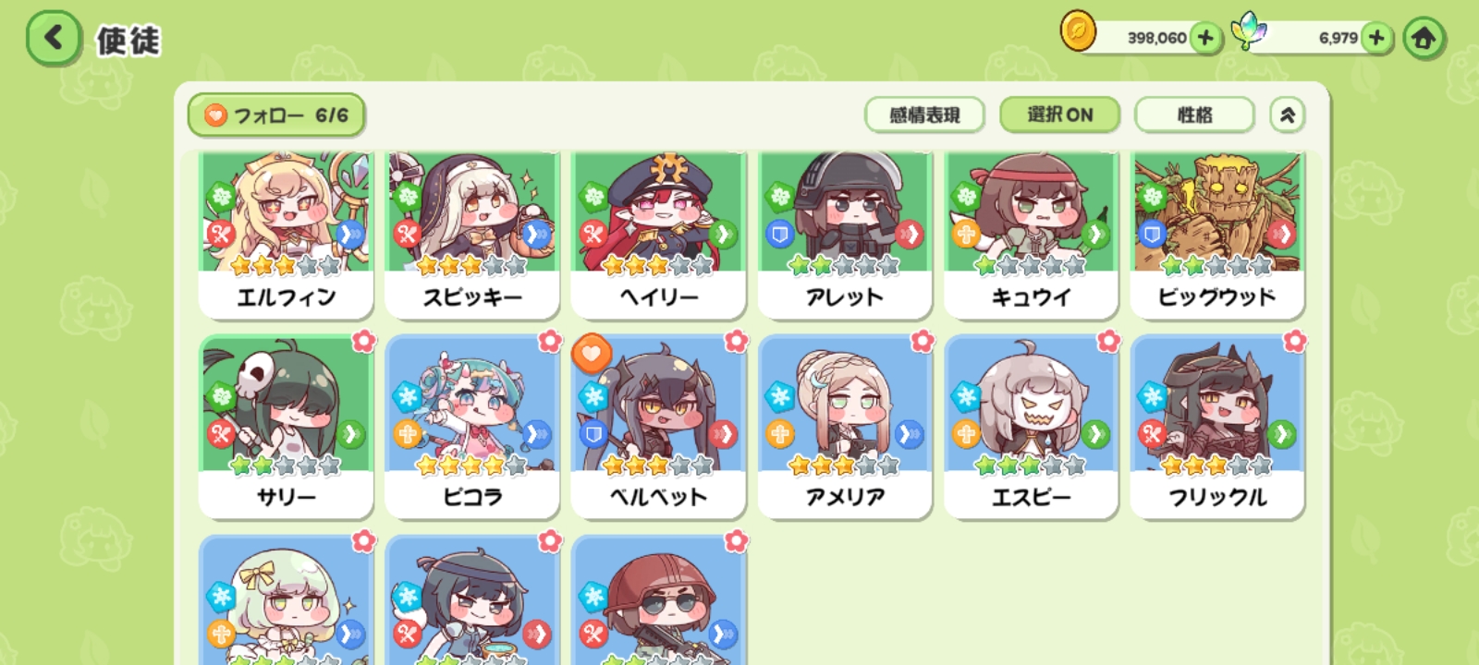
Task: Add crystals with the plus icon
Action: [1376, 38]
